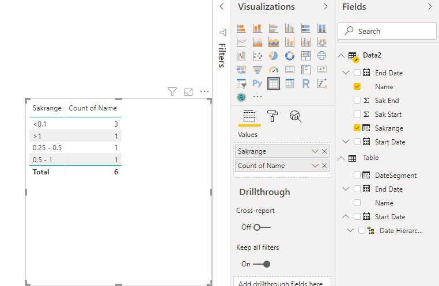Select the waterfall chart visual
439x286 pixels.
241,56
